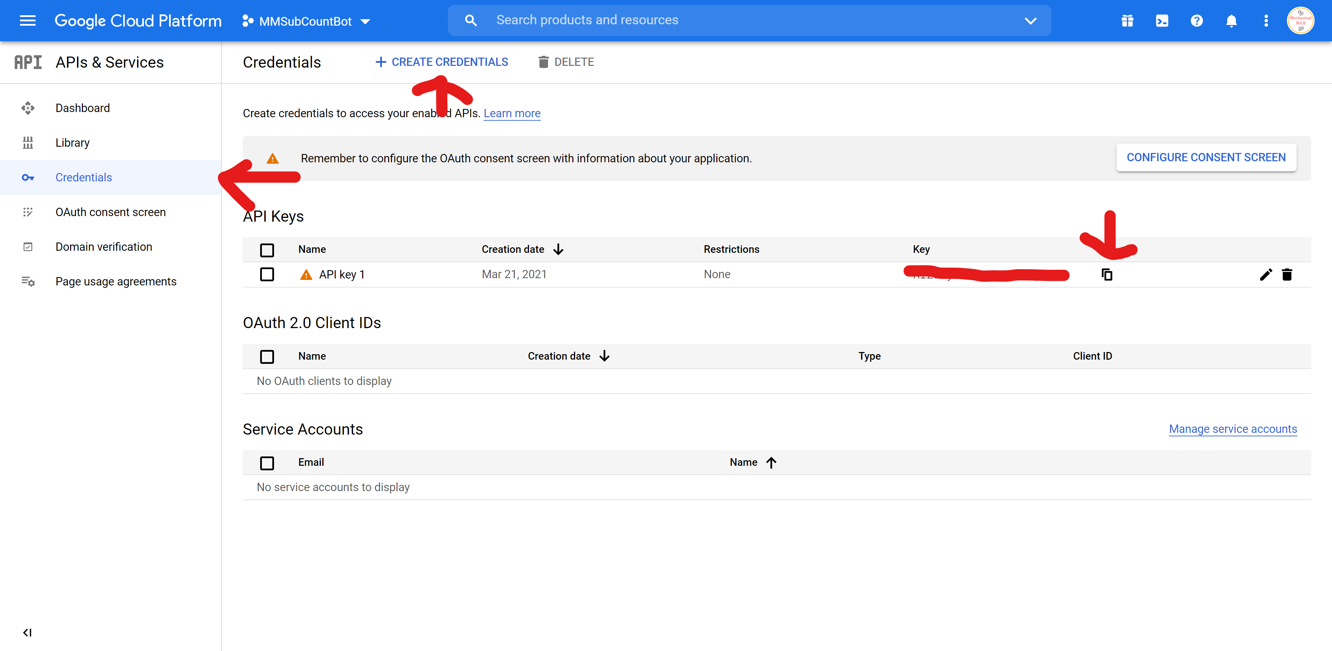Open Page usage agreements
This screenshot has width=1332, height=651.
[x=110, y=281]
